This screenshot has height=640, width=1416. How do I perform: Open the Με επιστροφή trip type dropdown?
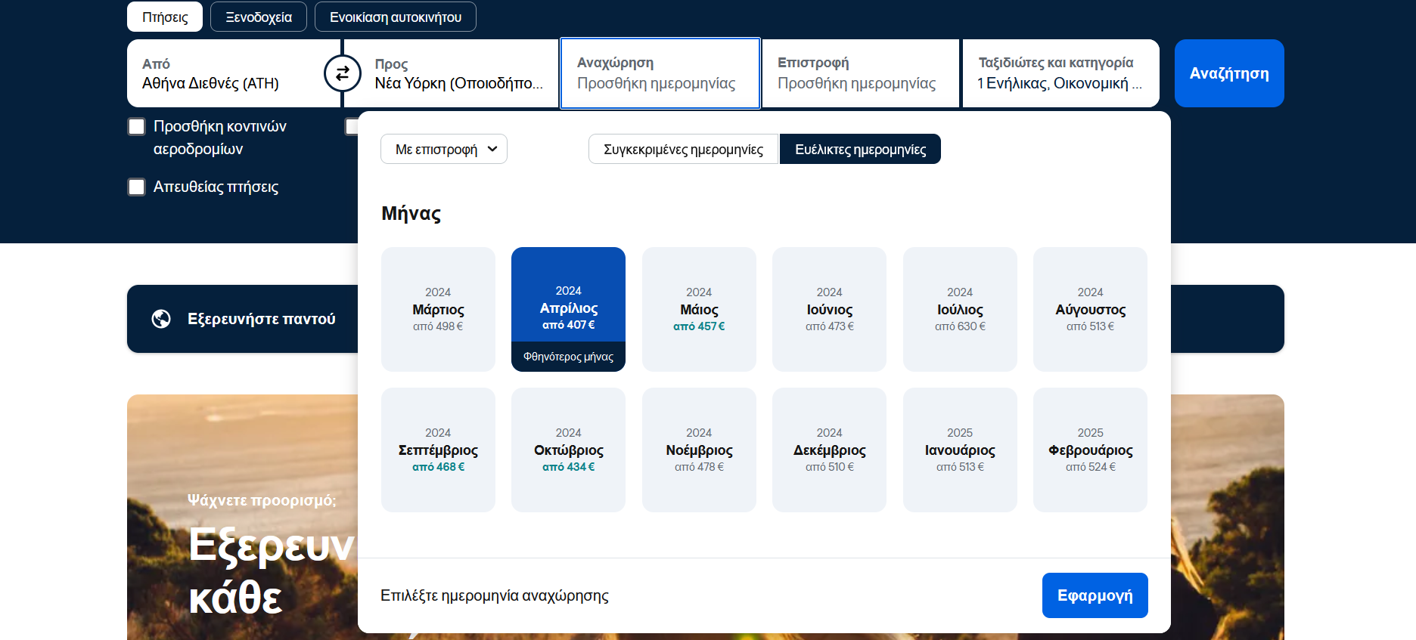[444, 149]
